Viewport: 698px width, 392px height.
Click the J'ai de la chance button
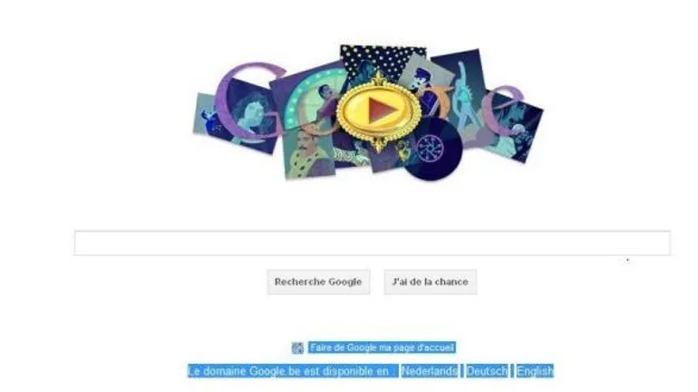[431, 282]
